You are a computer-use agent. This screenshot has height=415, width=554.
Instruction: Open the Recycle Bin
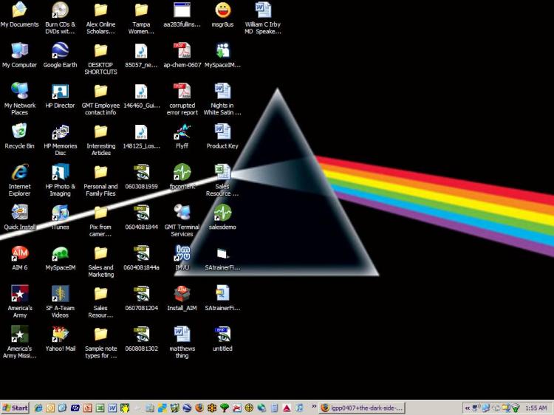click(x=19, y=133)
